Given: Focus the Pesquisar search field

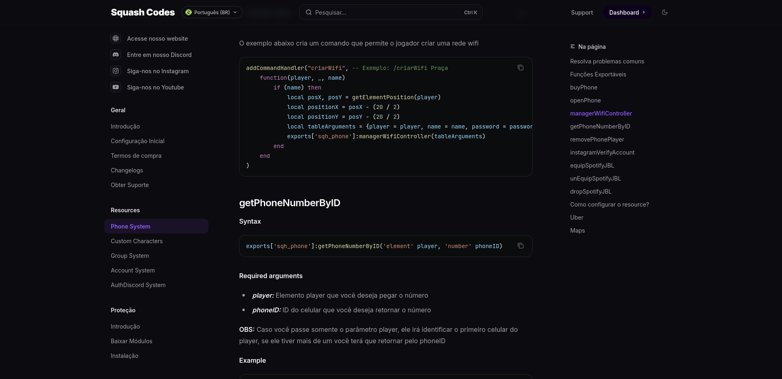Looking at the screenshot, I should coord(387,13).
